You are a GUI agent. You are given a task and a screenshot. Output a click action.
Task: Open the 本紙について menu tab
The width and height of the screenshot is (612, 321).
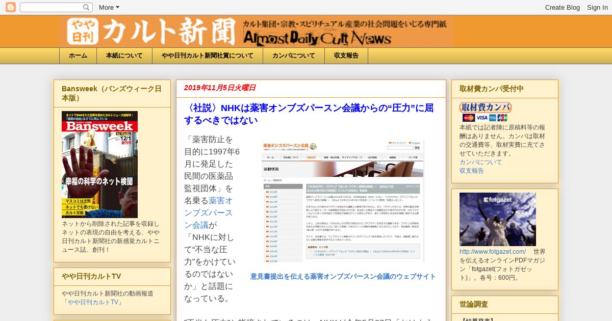pyautogui.click(x=124, y=56)
